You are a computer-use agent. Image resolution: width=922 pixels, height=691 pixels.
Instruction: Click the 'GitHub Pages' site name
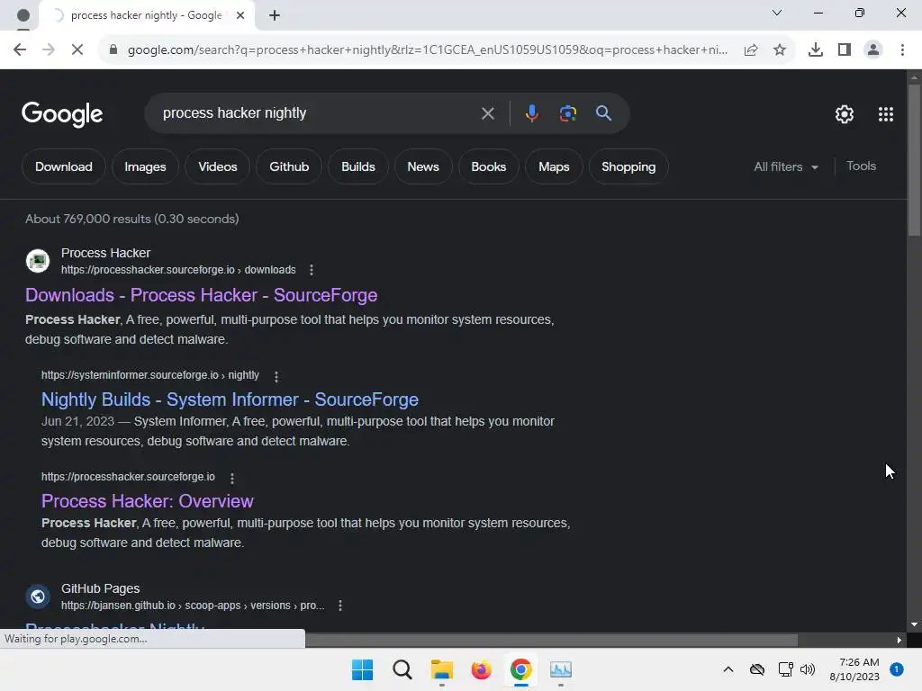(x=101, y=588)
